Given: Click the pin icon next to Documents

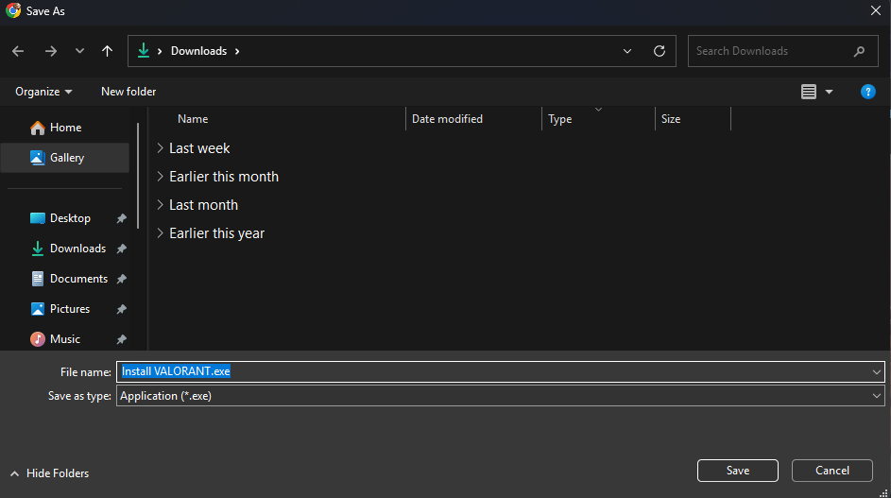Looking at the screenshot, I should tap(121, 279).
